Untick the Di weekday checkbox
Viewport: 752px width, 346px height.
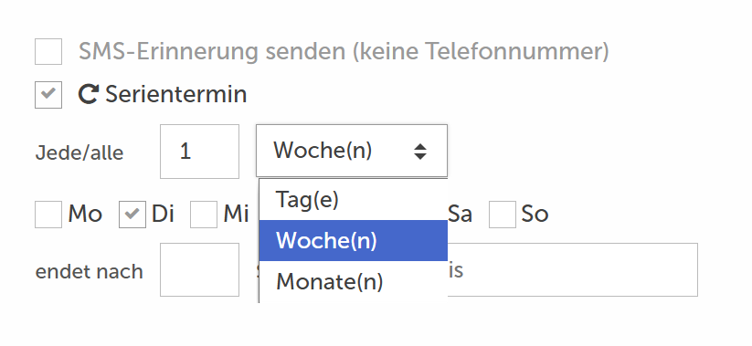pyautogui.click(x=132, y=215)
